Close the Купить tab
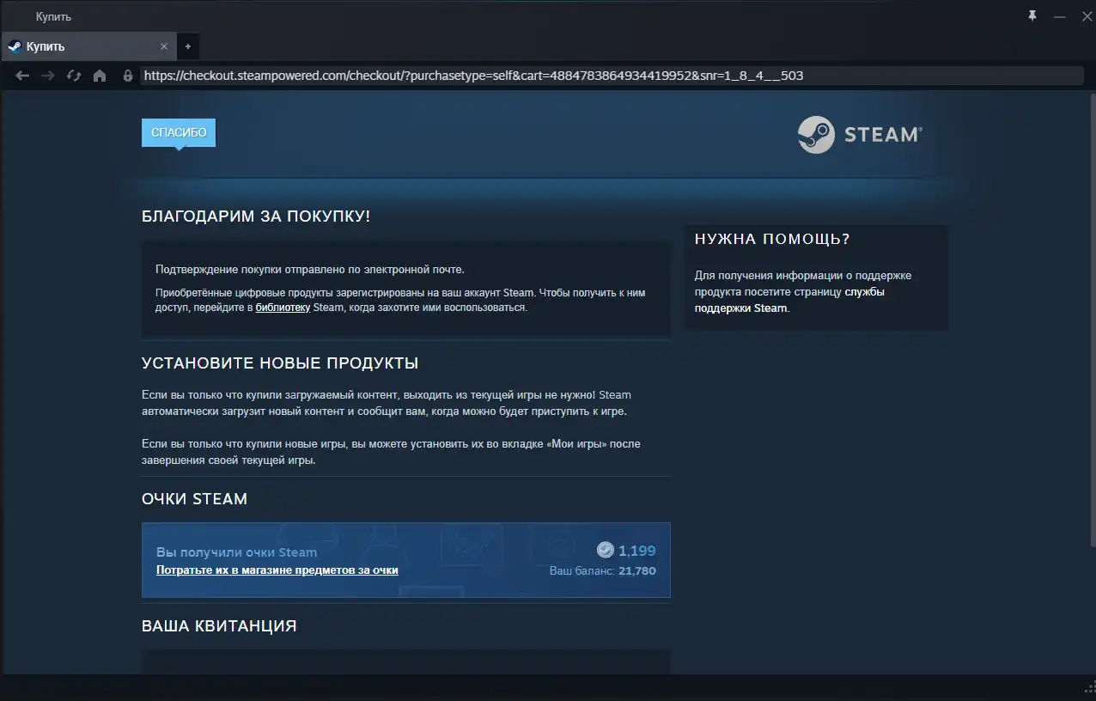 pyautogui.click(x=164, y=46)
